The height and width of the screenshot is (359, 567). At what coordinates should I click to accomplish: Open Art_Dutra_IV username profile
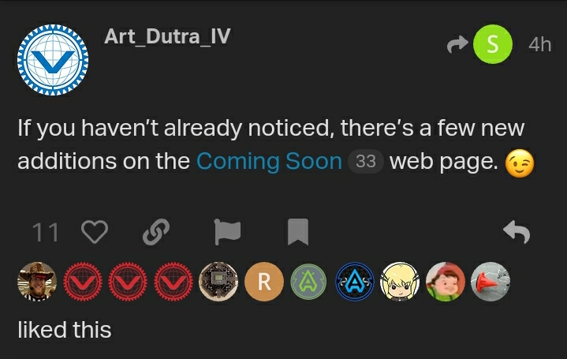click(x=167, y=36)
